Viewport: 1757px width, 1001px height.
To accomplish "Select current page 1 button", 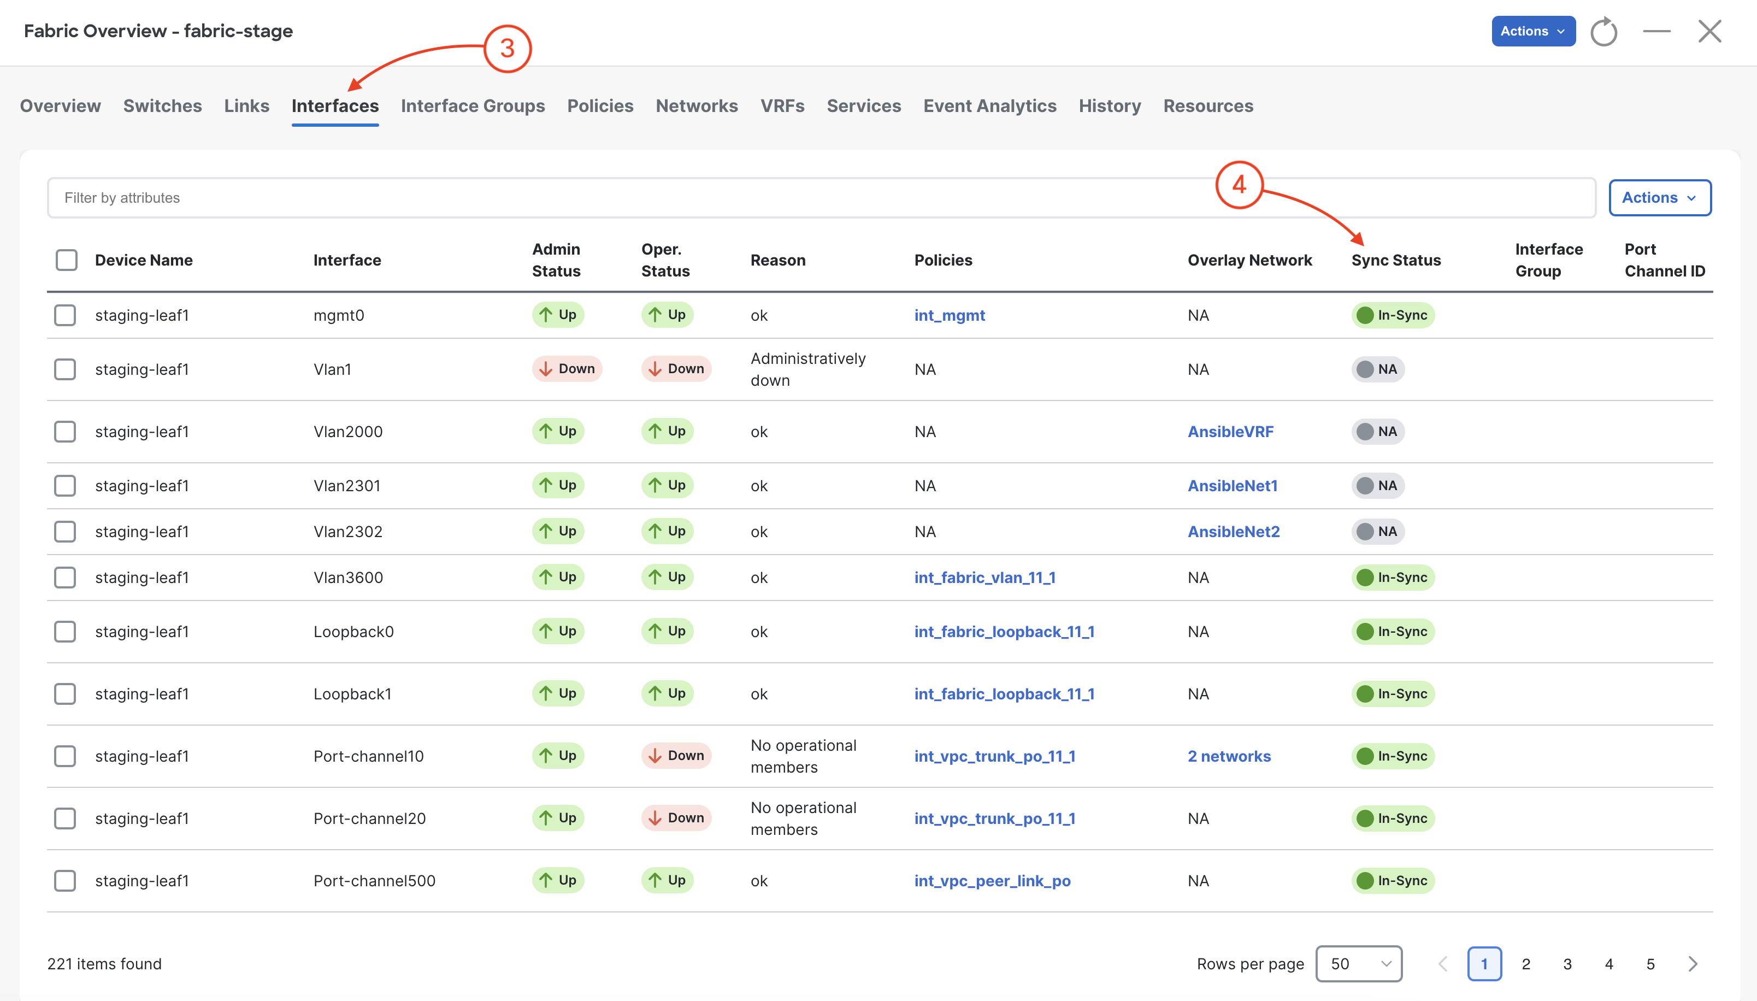I will (x=1484, y=964).
